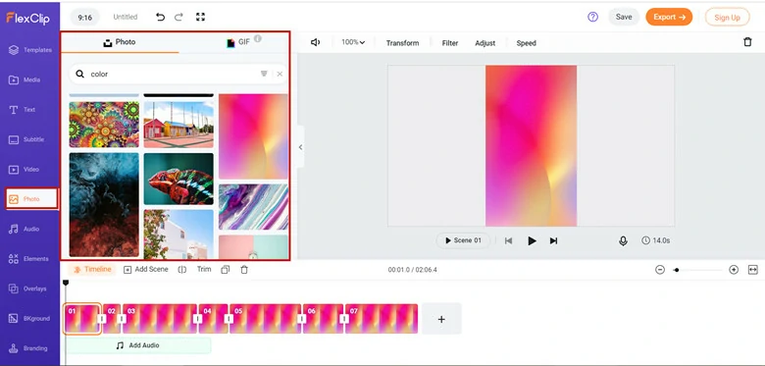Duplicate scene using the copy icon
The height and width of the screenshot is (366, 765).
click(x=225, y=270)
